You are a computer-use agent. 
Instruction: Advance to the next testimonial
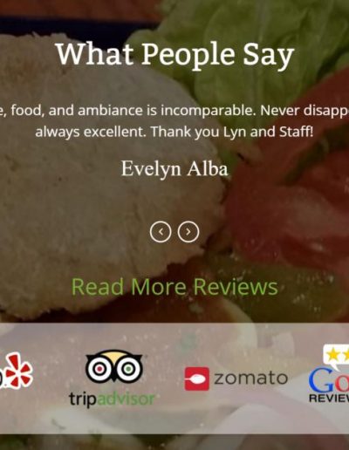(x=188, y=232)
